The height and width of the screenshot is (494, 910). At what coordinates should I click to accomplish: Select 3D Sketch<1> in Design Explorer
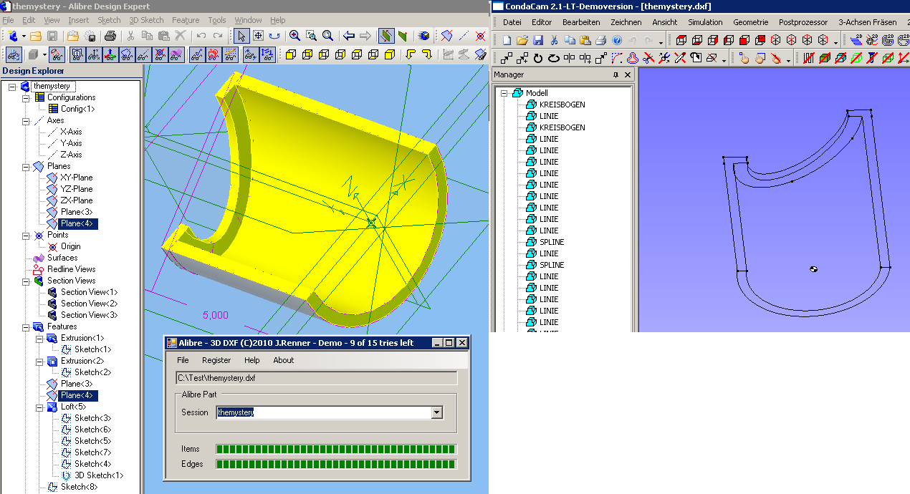[x=99, y=475]
